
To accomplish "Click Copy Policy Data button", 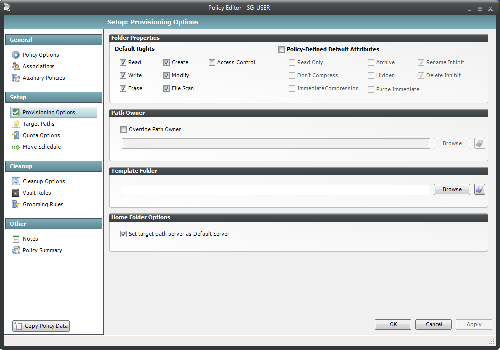I will [x=41, y=326].
